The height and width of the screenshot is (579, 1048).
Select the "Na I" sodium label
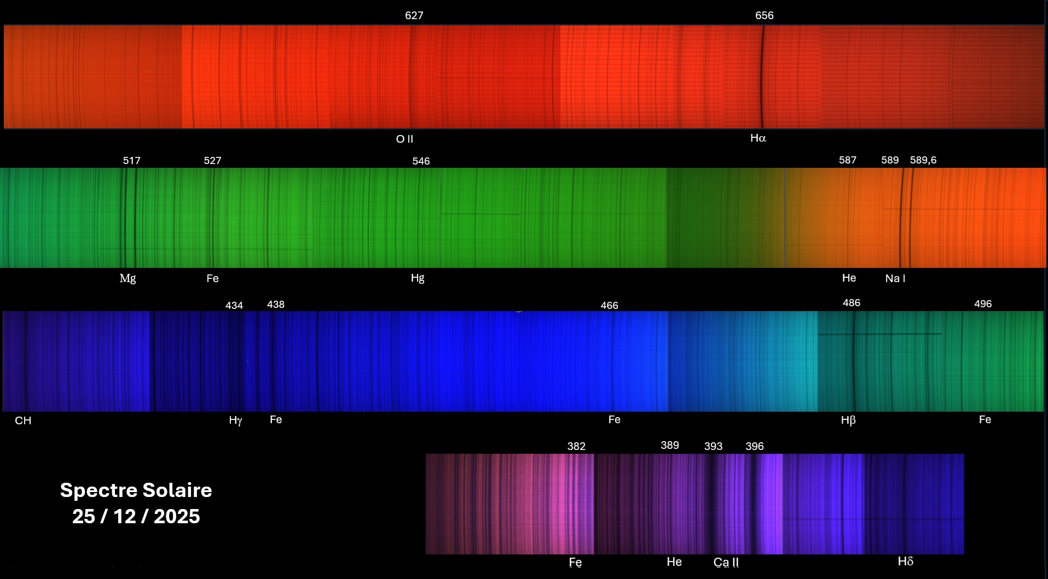coord(895,278)
